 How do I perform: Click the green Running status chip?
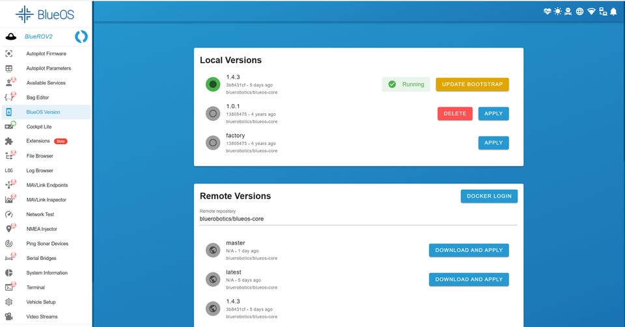[406, 85]
